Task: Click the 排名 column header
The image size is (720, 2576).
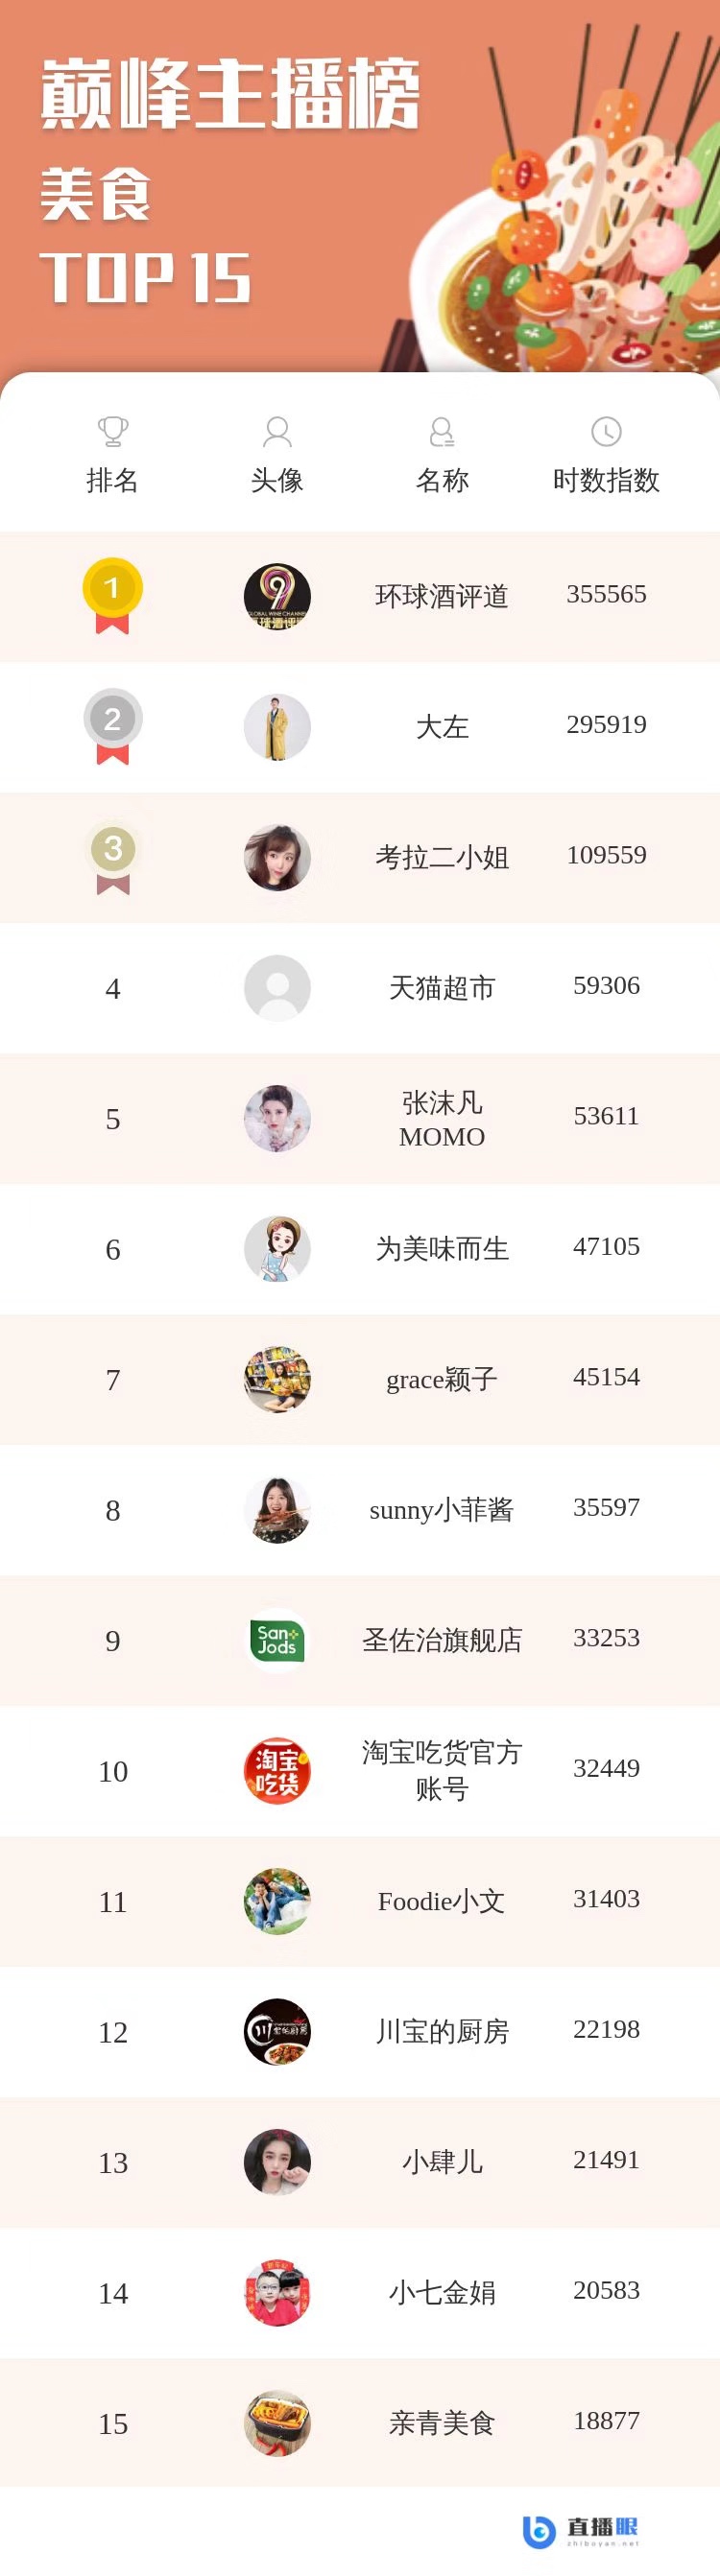Action: (x=113, y=480)
